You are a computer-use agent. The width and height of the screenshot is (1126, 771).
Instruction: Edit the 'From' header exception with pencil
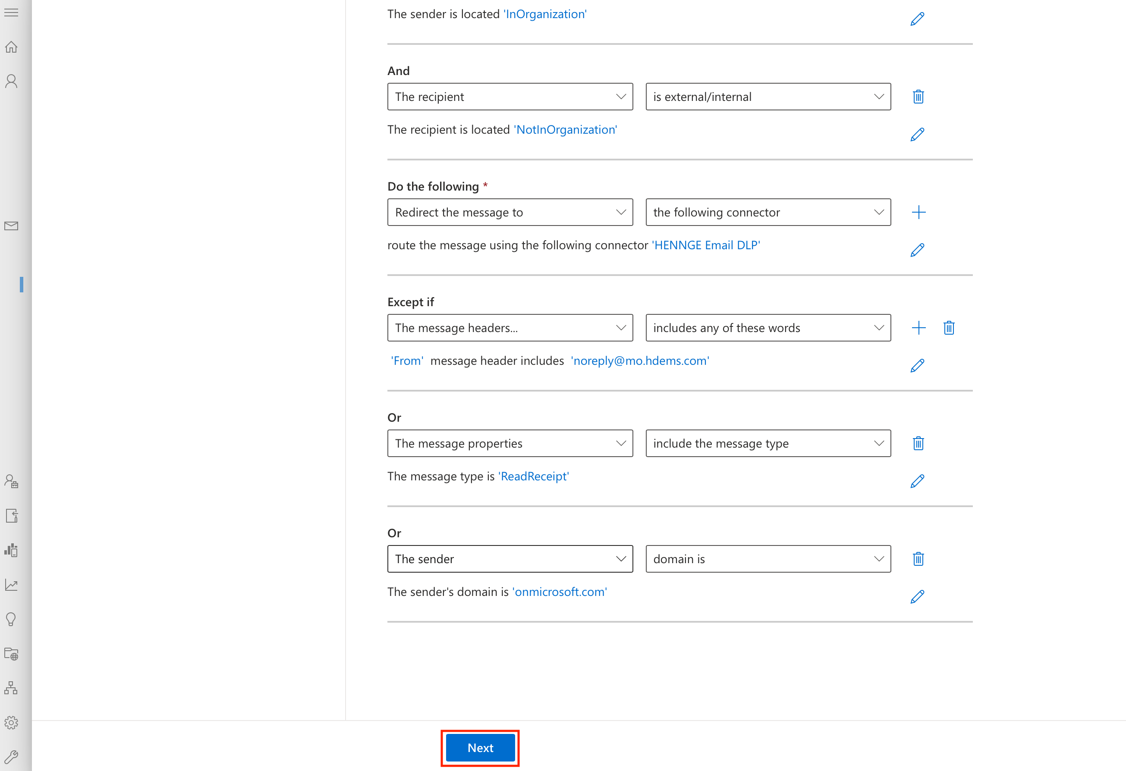point(917,365)
